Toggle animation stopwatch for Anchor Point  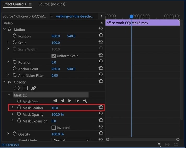click(x=15, y=68)
